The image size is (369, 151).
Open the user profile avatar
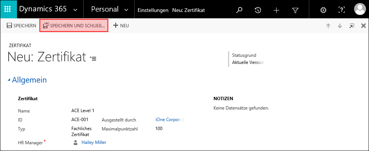click(360, 10)
